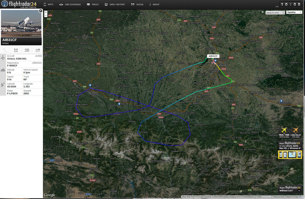The height and width of the screenshot is (199, 305).
Task: Click the UTC clock display
Action: 290,4
